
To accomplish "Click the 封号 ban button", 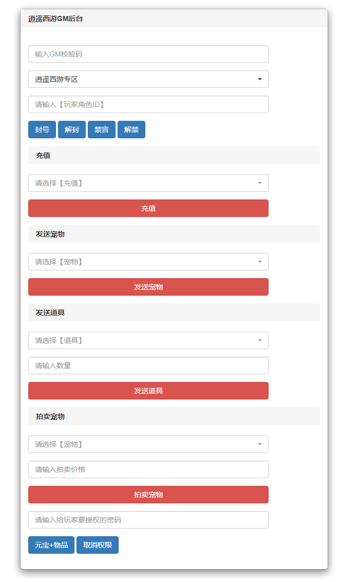I will [x=42, y=130].
